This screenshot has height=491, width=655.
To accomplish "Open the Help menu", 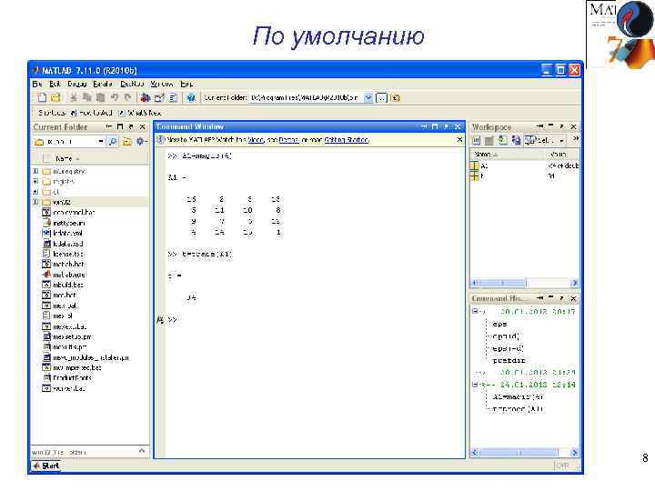I will [186, 84].
